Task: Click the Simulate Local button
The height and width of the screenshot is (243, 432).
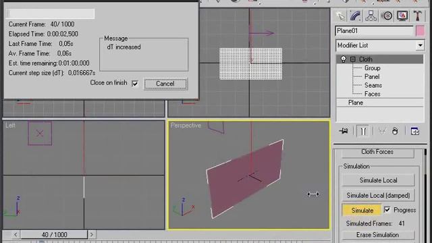Action: pos(378,180)
